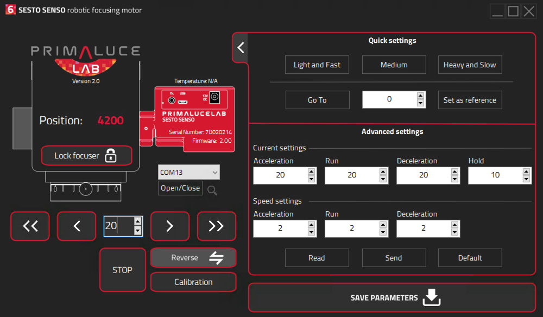Screen dimensions: 543x317
Task: Click the STOP button
Action: click(122, 270)
